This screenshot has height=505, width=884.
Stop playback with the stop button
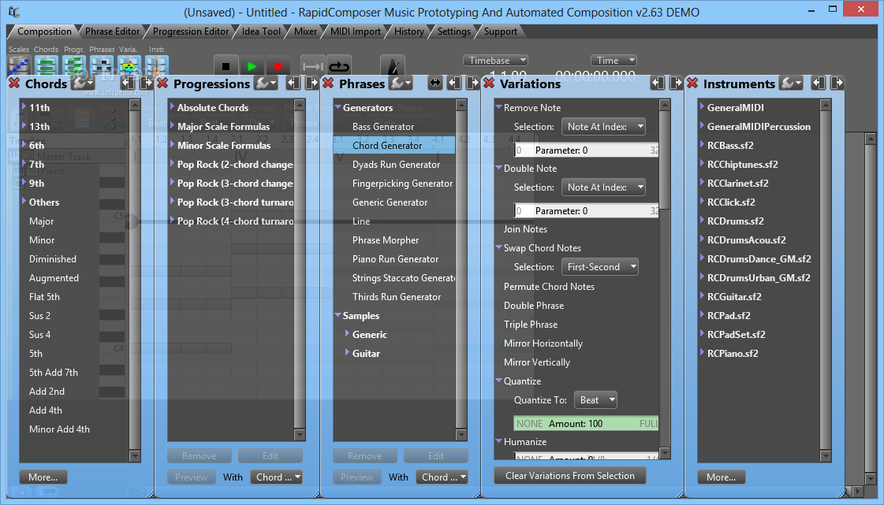226,66
